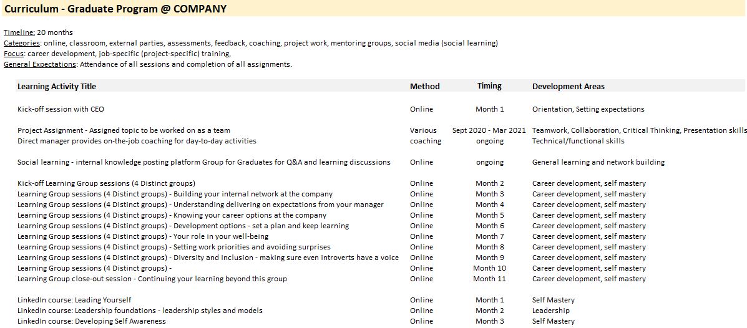This screenshot has height=328, width=747.
Task: Select the coaching method cell
Action: click(x=425, y=141)
